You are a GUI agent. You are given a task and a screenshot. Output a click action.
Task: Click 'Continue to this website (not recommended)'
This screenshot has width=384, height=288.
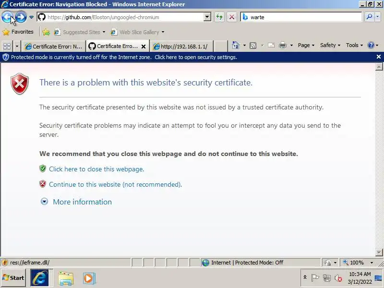[115, 184]
